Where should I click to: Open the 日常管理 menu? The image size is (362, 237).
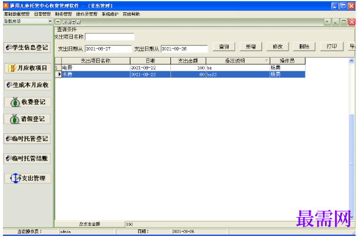(42, 14)
